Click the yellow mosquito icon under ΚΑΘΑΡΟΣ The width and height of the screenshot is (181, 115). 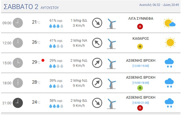coord(140,47)
